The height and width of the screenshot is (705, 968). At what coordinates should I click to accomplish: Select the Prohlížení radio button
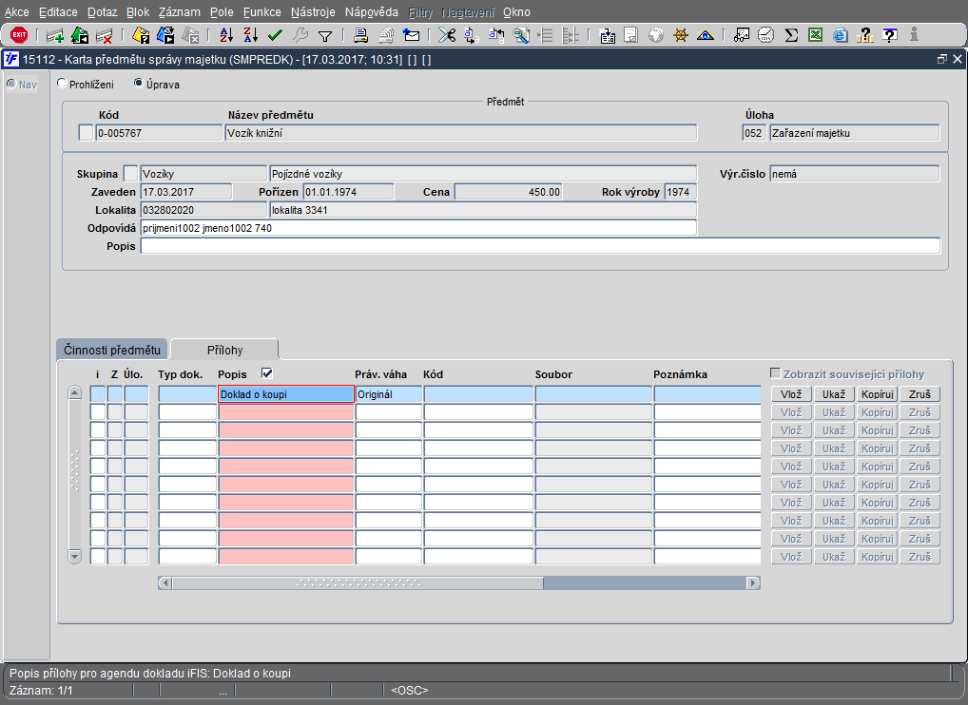tap(63, 84)
